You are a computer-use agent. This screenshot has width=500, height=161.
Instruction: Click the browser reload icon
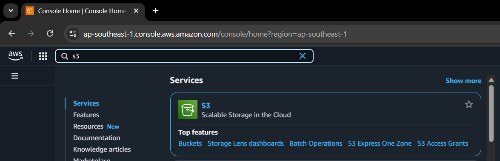point(50,34)
